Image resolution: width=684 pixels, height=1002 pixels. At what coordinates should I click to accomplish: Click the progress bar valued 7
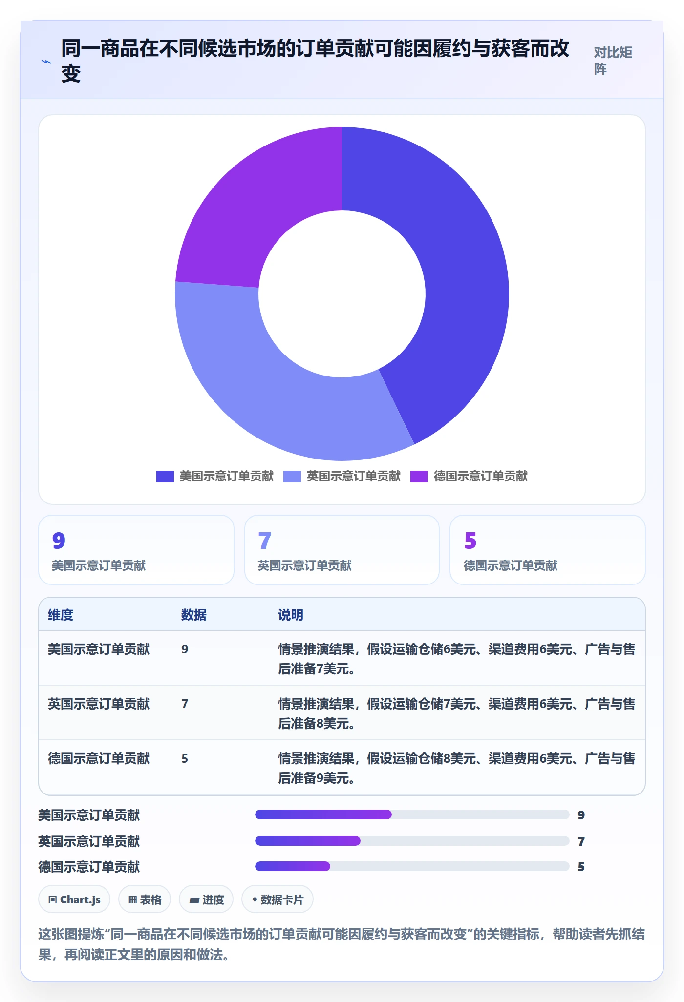(x=412, y=841)
